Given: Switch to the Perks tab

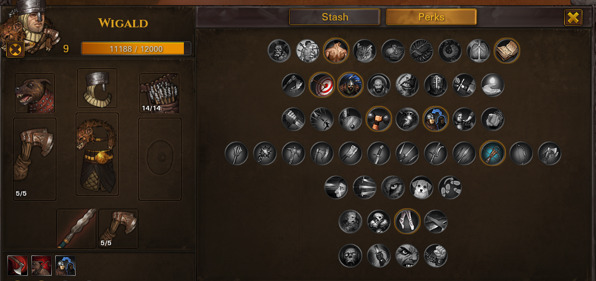Looking at the screenshot, I should tap(431, 16).
